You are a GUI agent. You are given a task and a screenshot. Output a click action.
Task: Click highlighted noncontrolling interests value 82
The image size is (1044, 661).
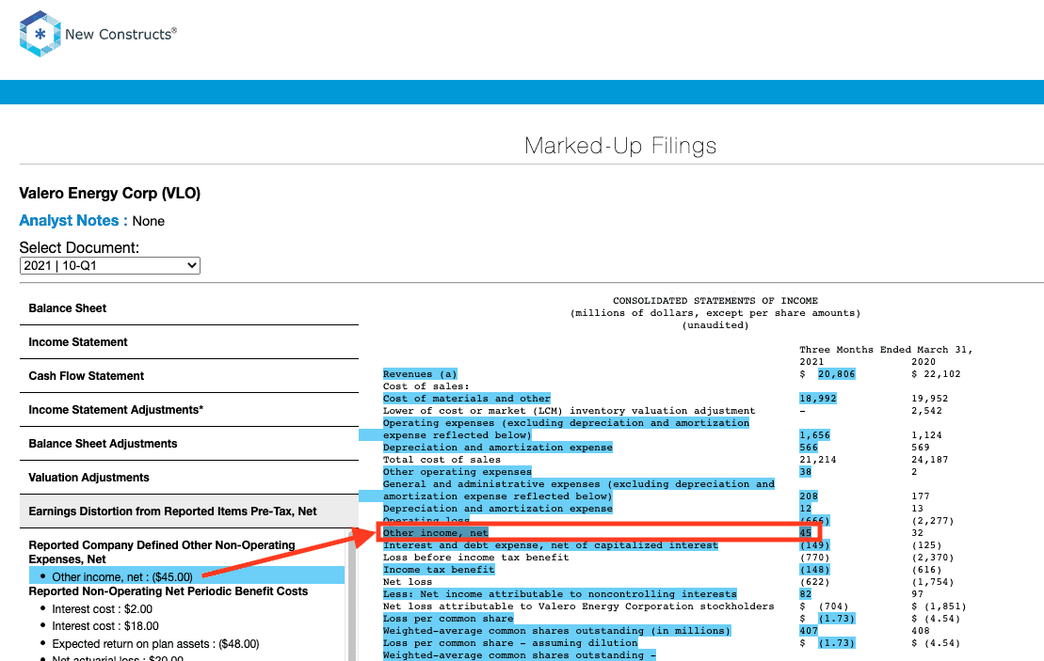click(806, 594)
